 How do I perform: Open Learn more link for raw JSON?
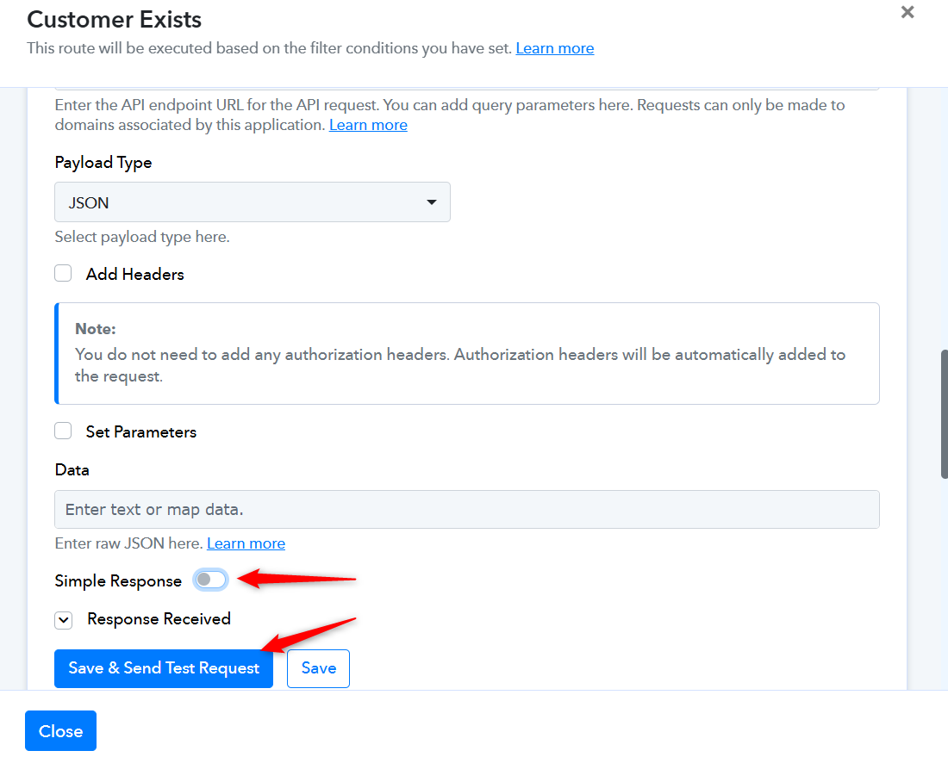point(246,543)
